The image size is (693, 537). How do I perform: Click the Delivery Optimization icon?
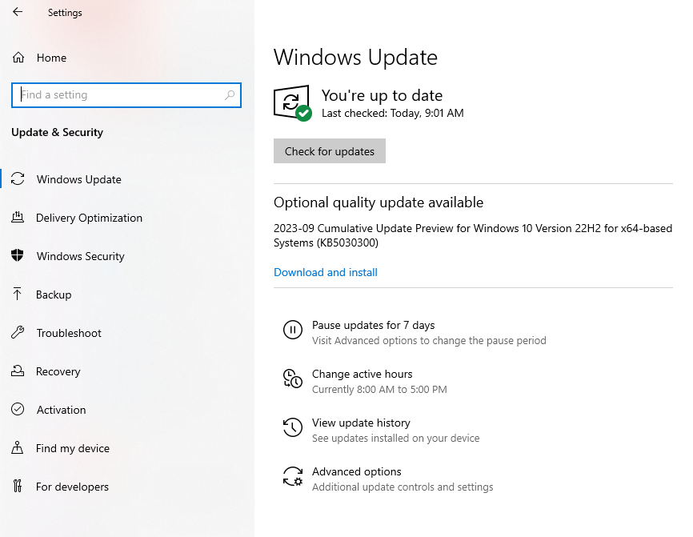[18, 218]
